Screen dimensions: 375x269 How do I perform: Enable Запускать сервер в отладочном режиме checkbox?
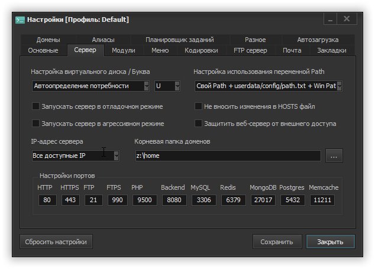[x=36, y=107]
